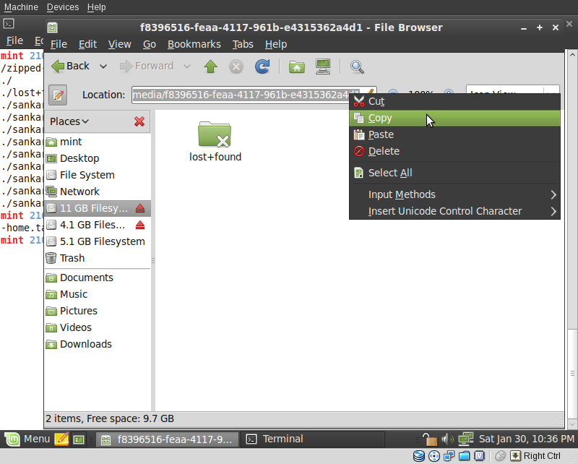578x464 pixels.
Task: Click the Back navigation button
Action: pos(72,66)
